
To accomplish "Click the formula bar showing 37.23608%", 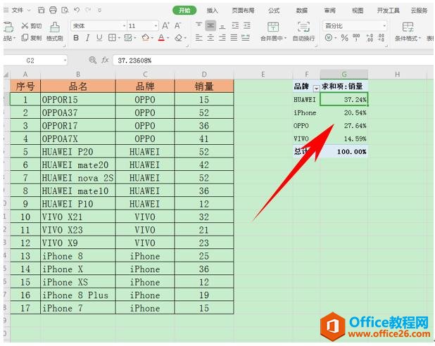I will point(273,60).
